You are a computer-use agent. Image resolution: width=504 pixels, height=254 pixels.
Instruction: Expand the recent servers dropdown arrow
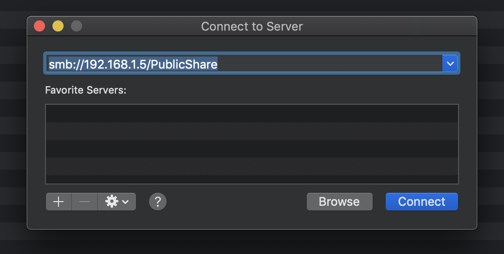(x=450, y=63)
